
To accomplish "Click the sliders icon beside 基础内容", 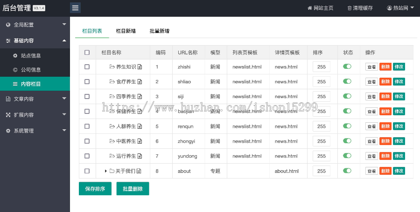I will [8, 40].
